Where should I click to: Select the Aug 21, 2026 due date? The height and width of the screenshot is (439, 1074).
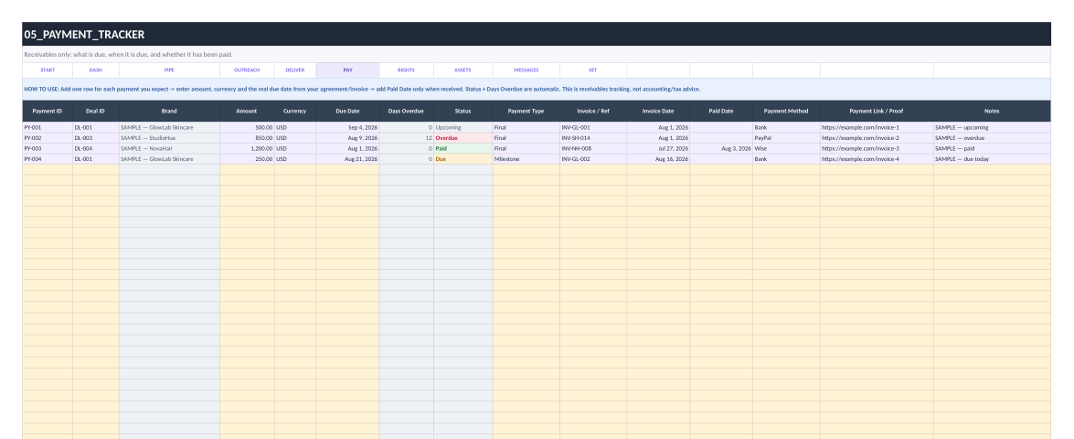[348, 159]
